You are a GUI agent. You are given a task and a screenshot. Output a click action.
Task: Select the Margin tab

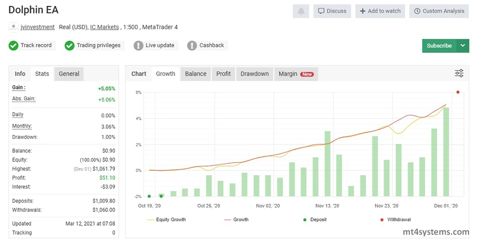295,74
